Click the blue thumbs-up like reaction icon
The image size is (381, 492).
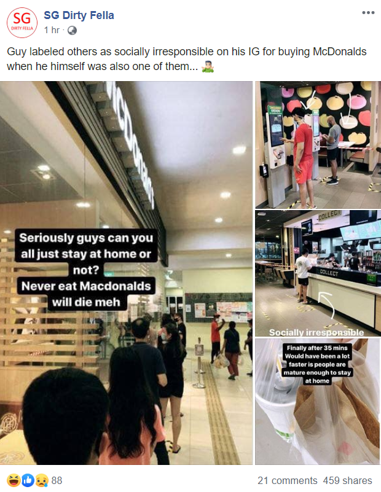pos(28,480)
